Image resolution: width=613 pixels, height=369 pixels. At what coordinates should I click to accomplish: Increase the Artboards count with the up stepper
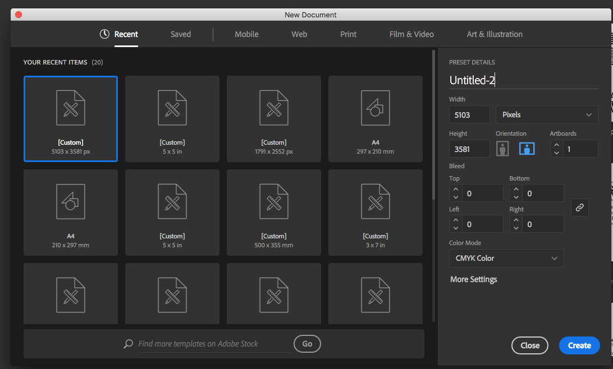[556, 145]
